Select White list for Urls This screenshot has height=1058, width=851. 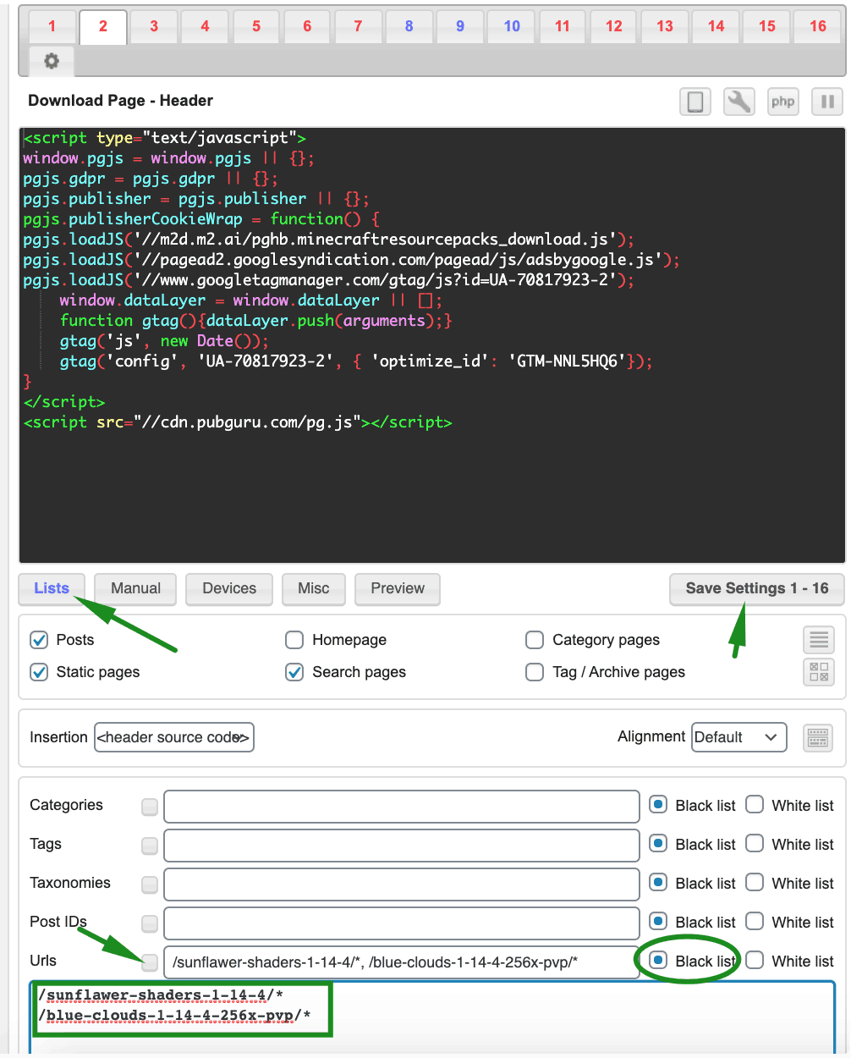(x=755, y=961)
